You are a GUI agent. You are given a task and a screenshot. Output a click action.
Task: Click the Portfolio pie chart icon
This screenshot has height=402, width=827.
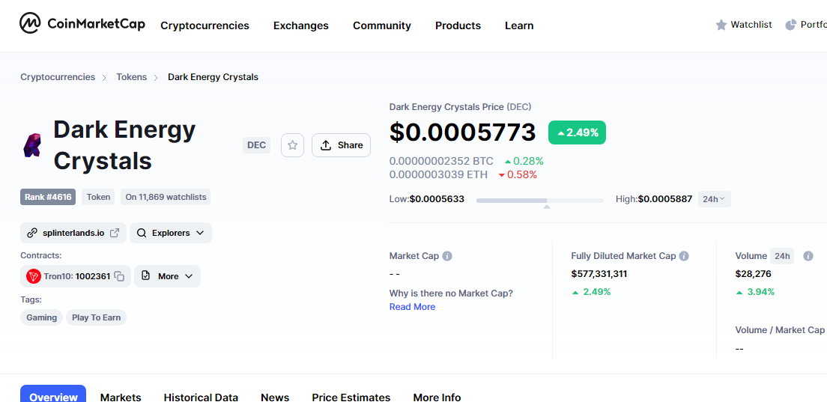coord(790,25)
